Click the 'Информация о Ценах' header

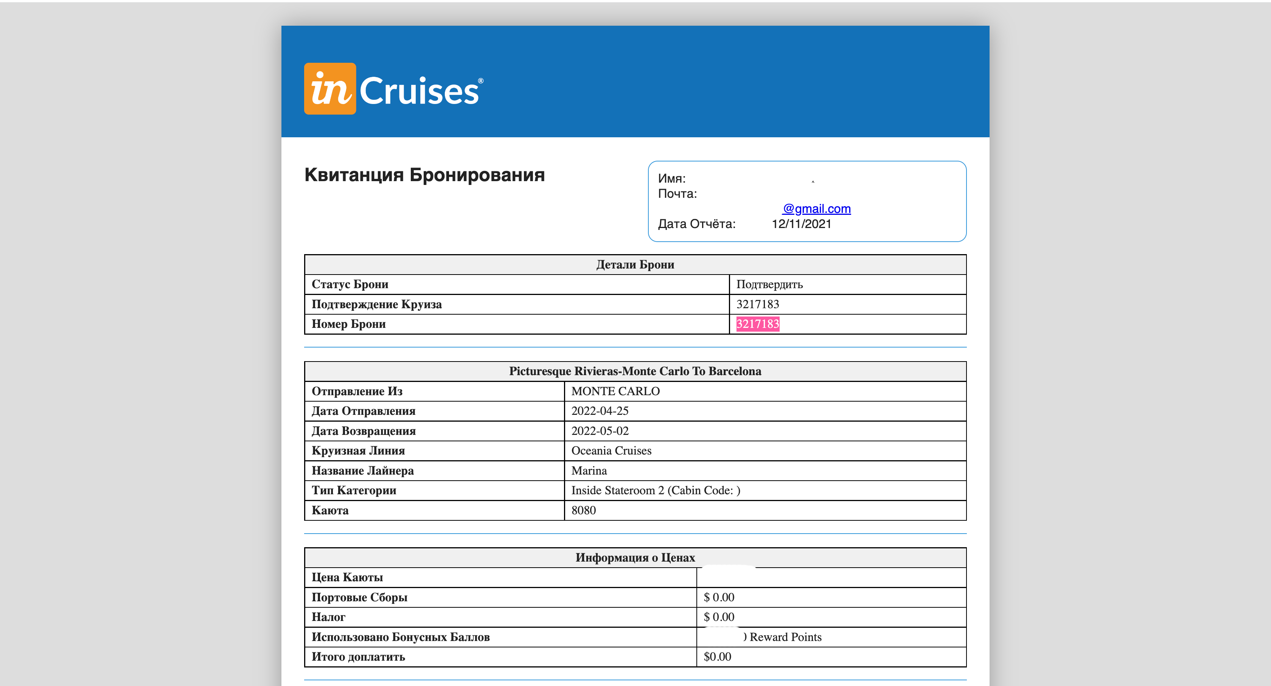pyautogui.click(x=635, y=558)
